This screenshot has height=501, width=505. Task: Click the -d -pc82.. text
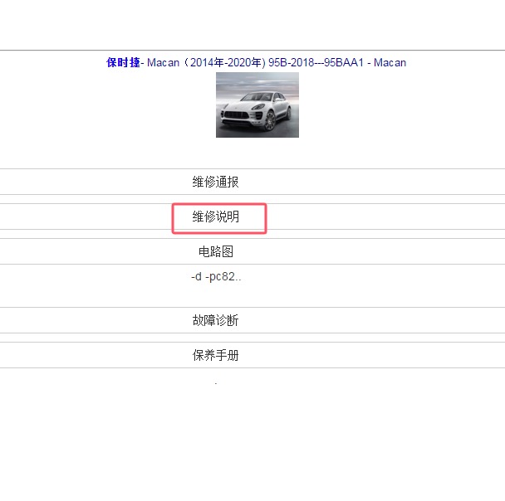pyautogui.click(x=216, y=276)
